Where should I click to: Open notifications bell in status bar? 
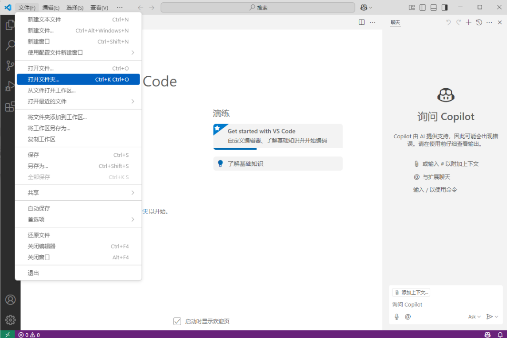point(500,335)
